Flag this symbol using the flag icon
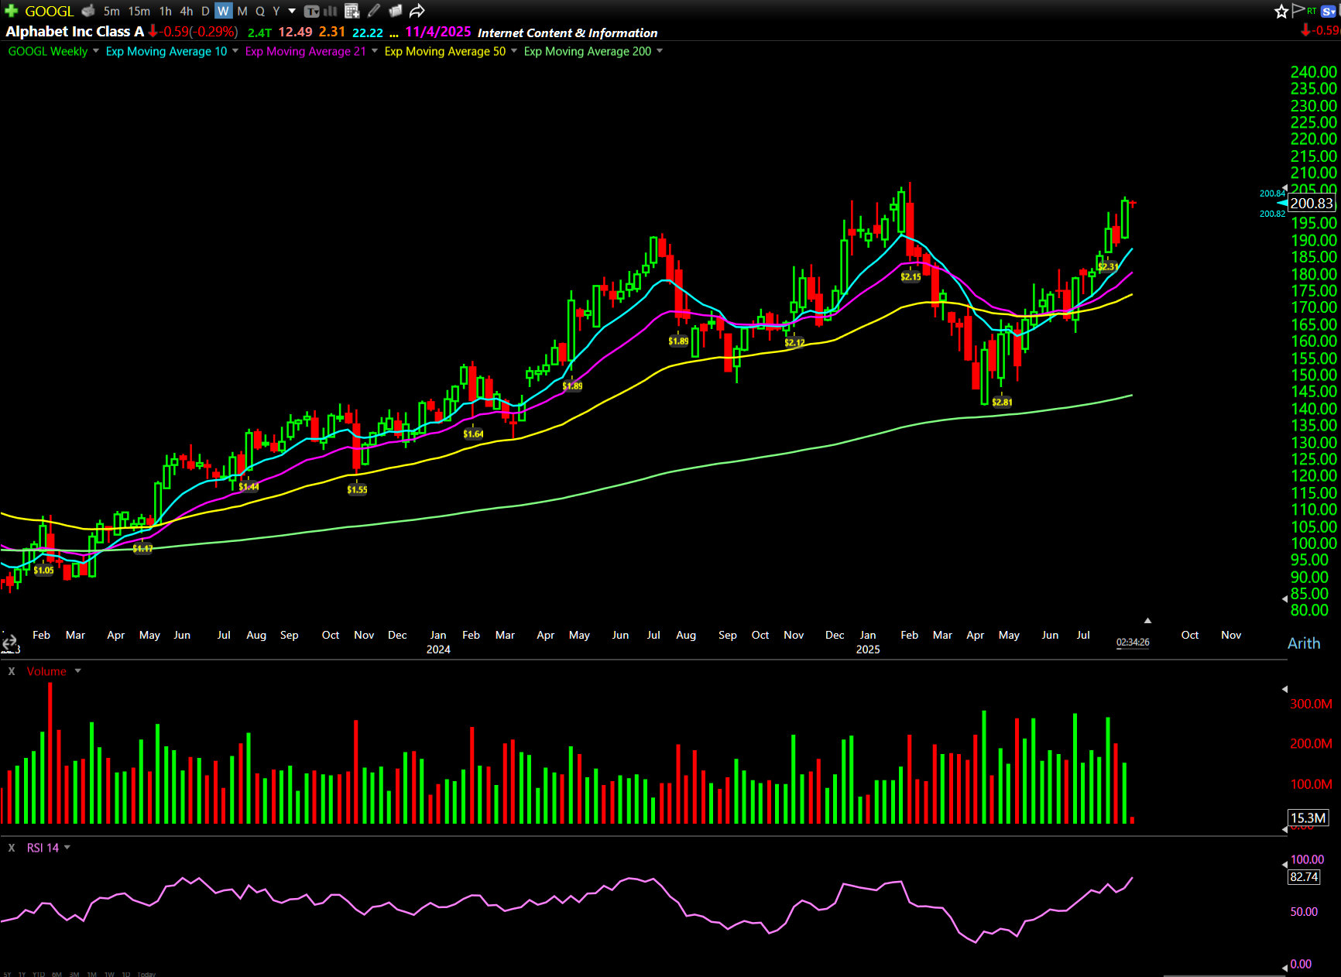 tap(1298, 10)
